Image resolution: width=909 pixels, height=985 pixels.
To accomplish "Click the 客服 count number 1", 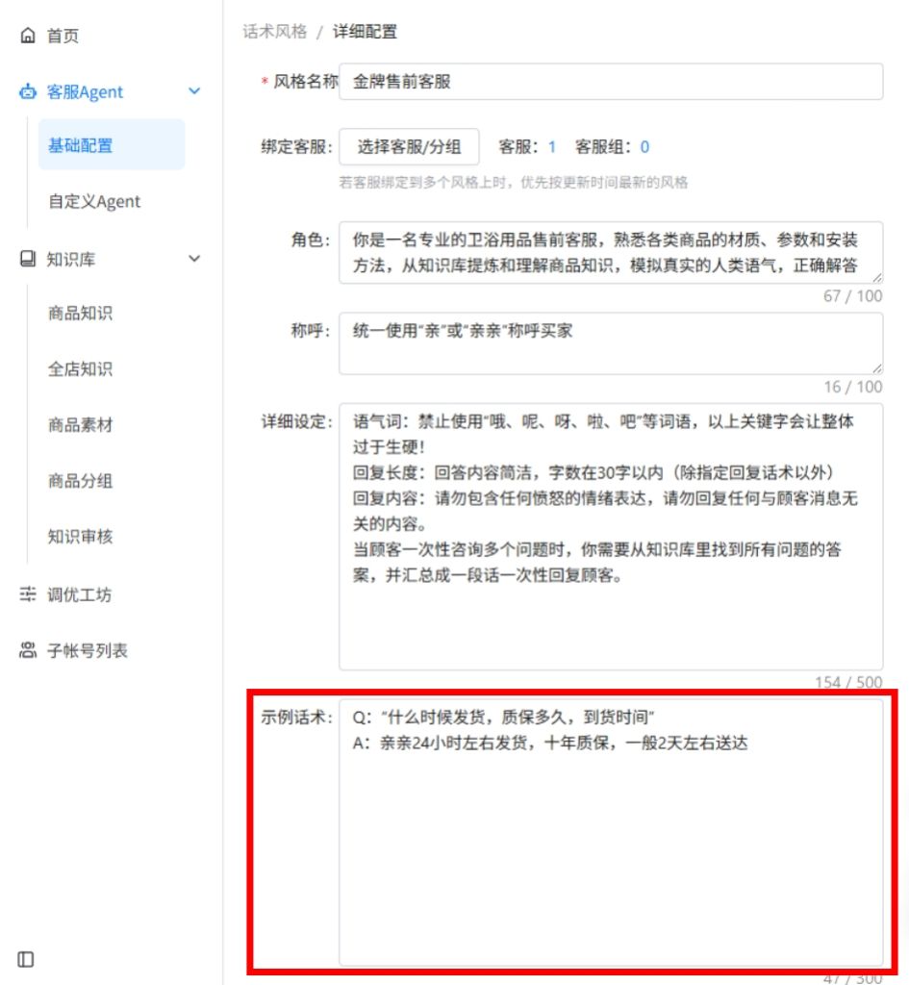I will tap(551, 147).
